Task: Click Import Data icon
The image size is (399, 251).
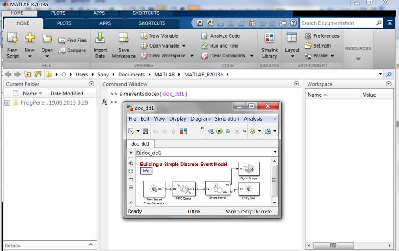Action: coord(100,38)
